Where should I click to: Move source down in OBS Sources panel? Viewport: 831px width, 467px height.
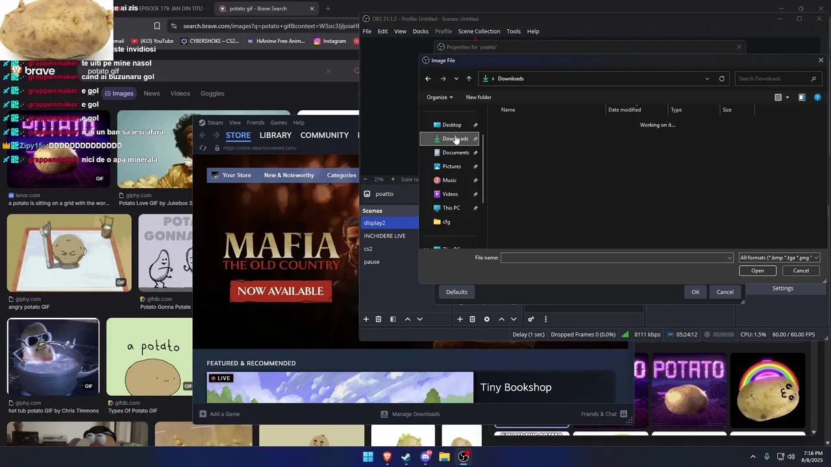(x=514, y=319)
